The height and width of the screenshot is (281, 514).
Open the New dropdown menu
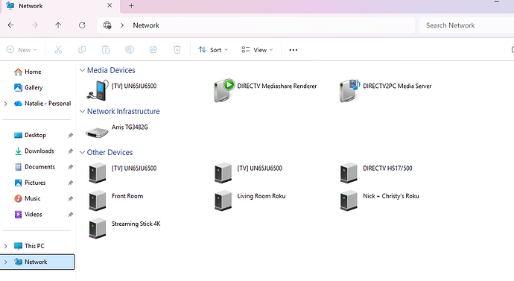(22, 50)
